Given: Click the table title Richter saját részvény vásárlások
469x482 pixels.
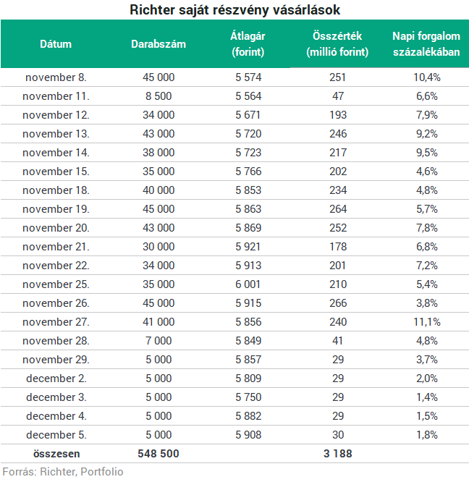Looking at the screenshot, I should [234, 9].
